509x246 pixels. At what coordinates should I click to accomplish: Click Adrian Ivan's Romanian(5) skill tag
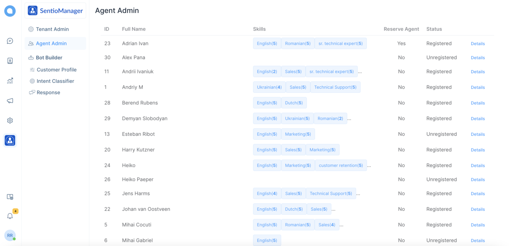point(298,43)
